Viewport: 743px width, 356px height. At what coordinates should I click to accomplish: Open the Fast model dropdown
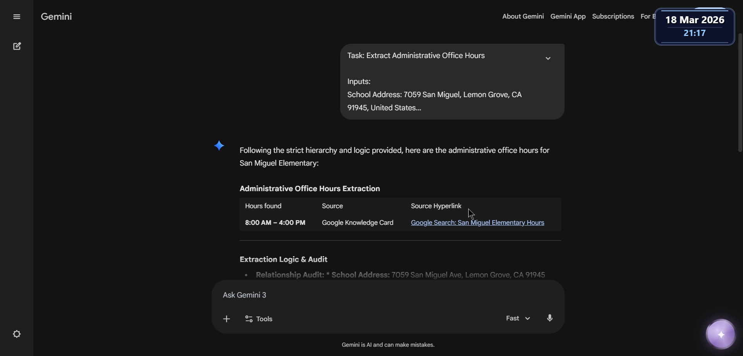click(518, 318)
